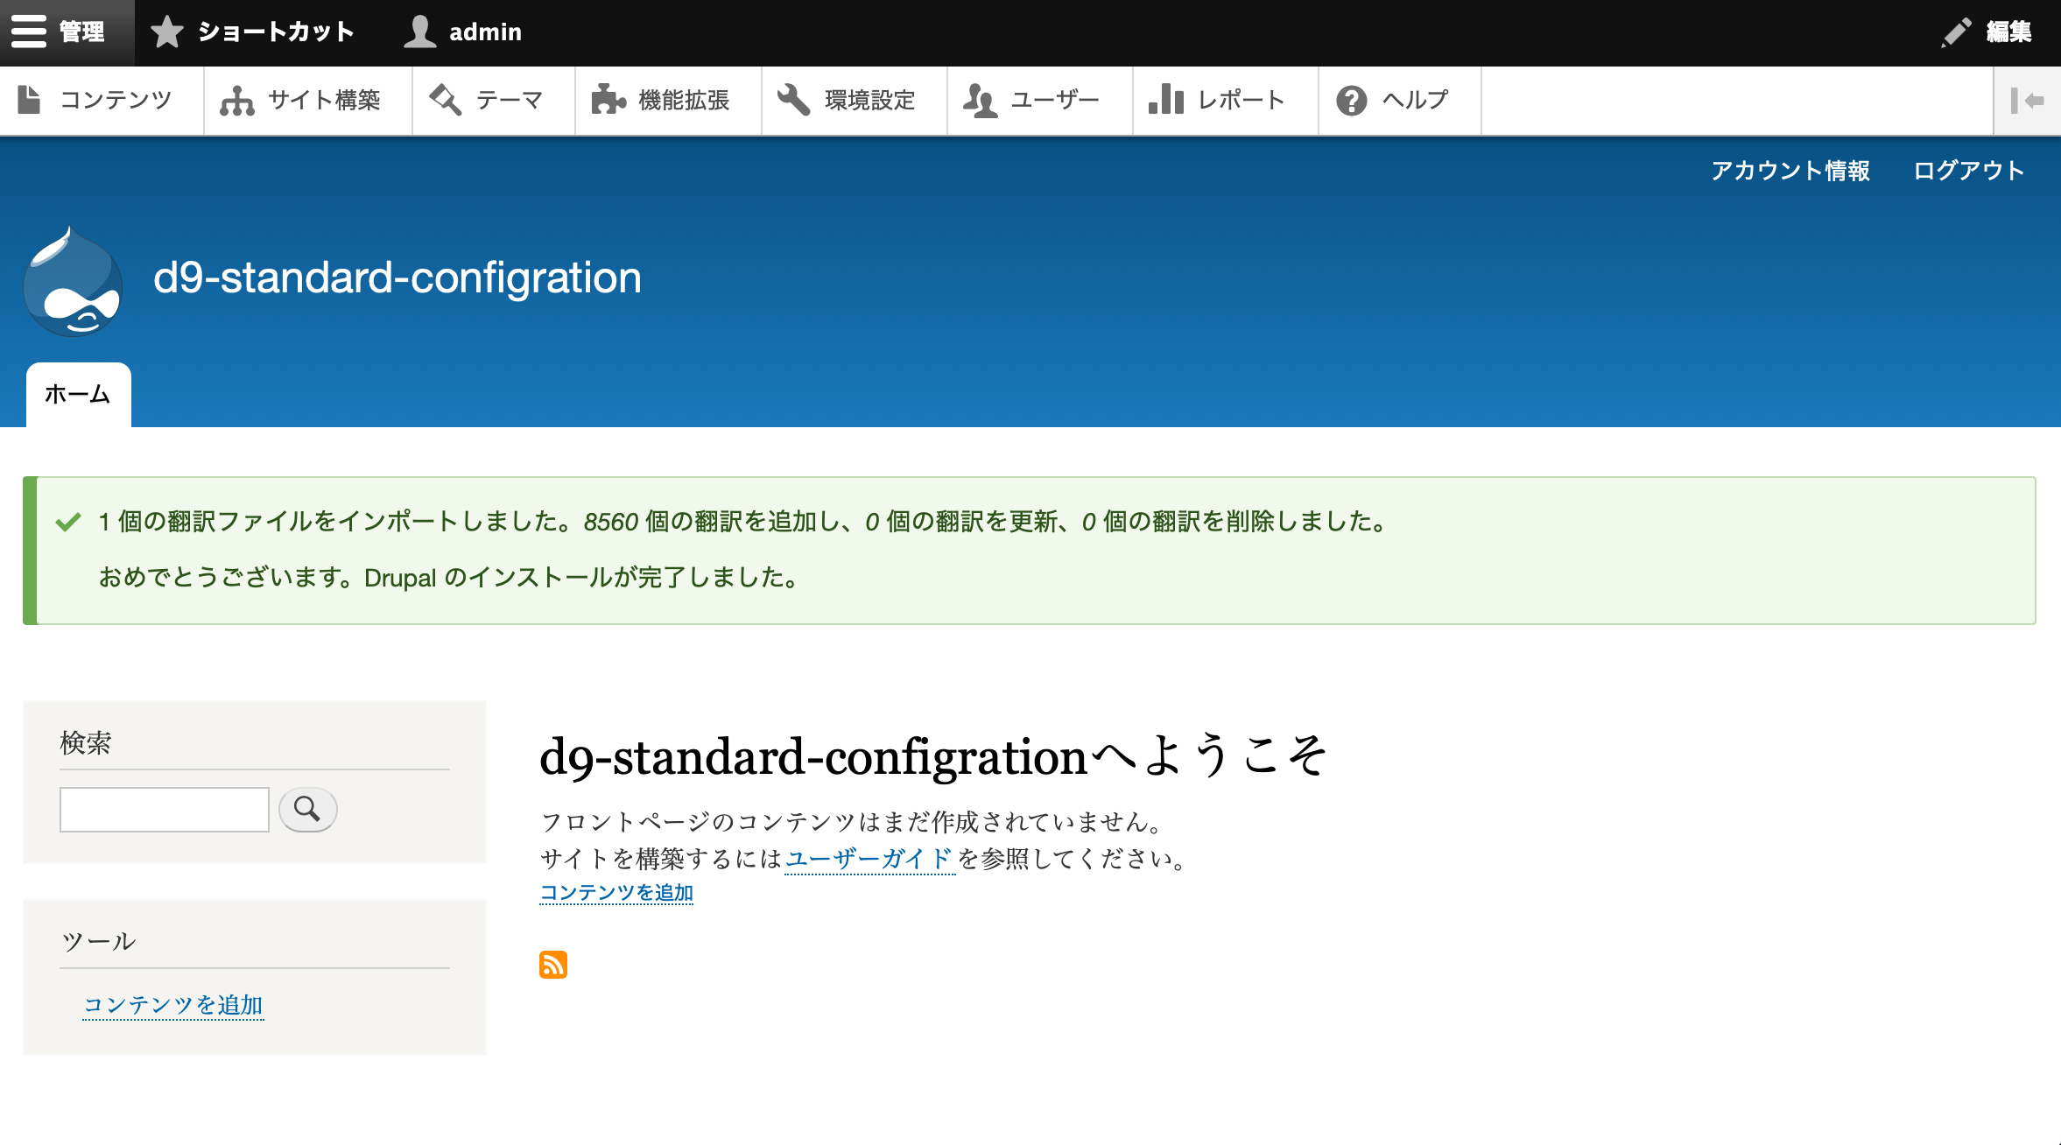Click the Drupal drop logo

click(73, 282)
